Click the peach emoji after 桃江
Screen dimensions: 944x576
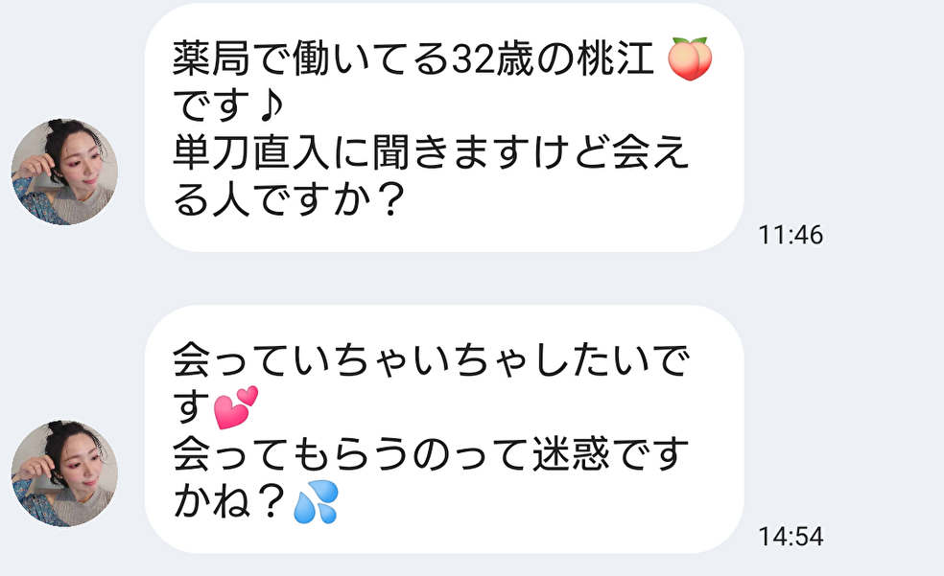pyautogui.click(x=690, y=58)
